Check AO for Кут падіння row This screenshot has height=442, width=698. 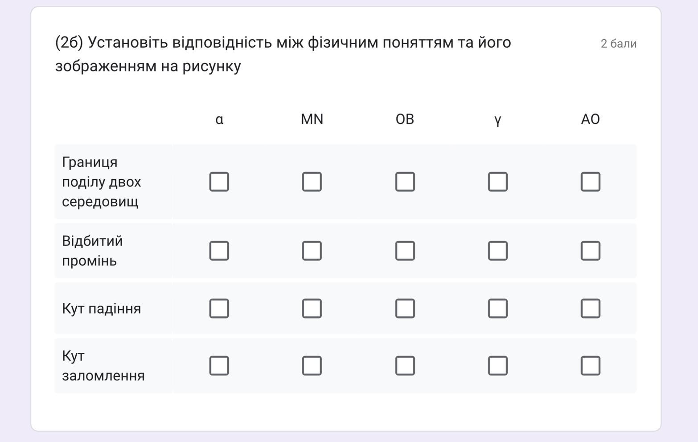[x=591, y=308]
